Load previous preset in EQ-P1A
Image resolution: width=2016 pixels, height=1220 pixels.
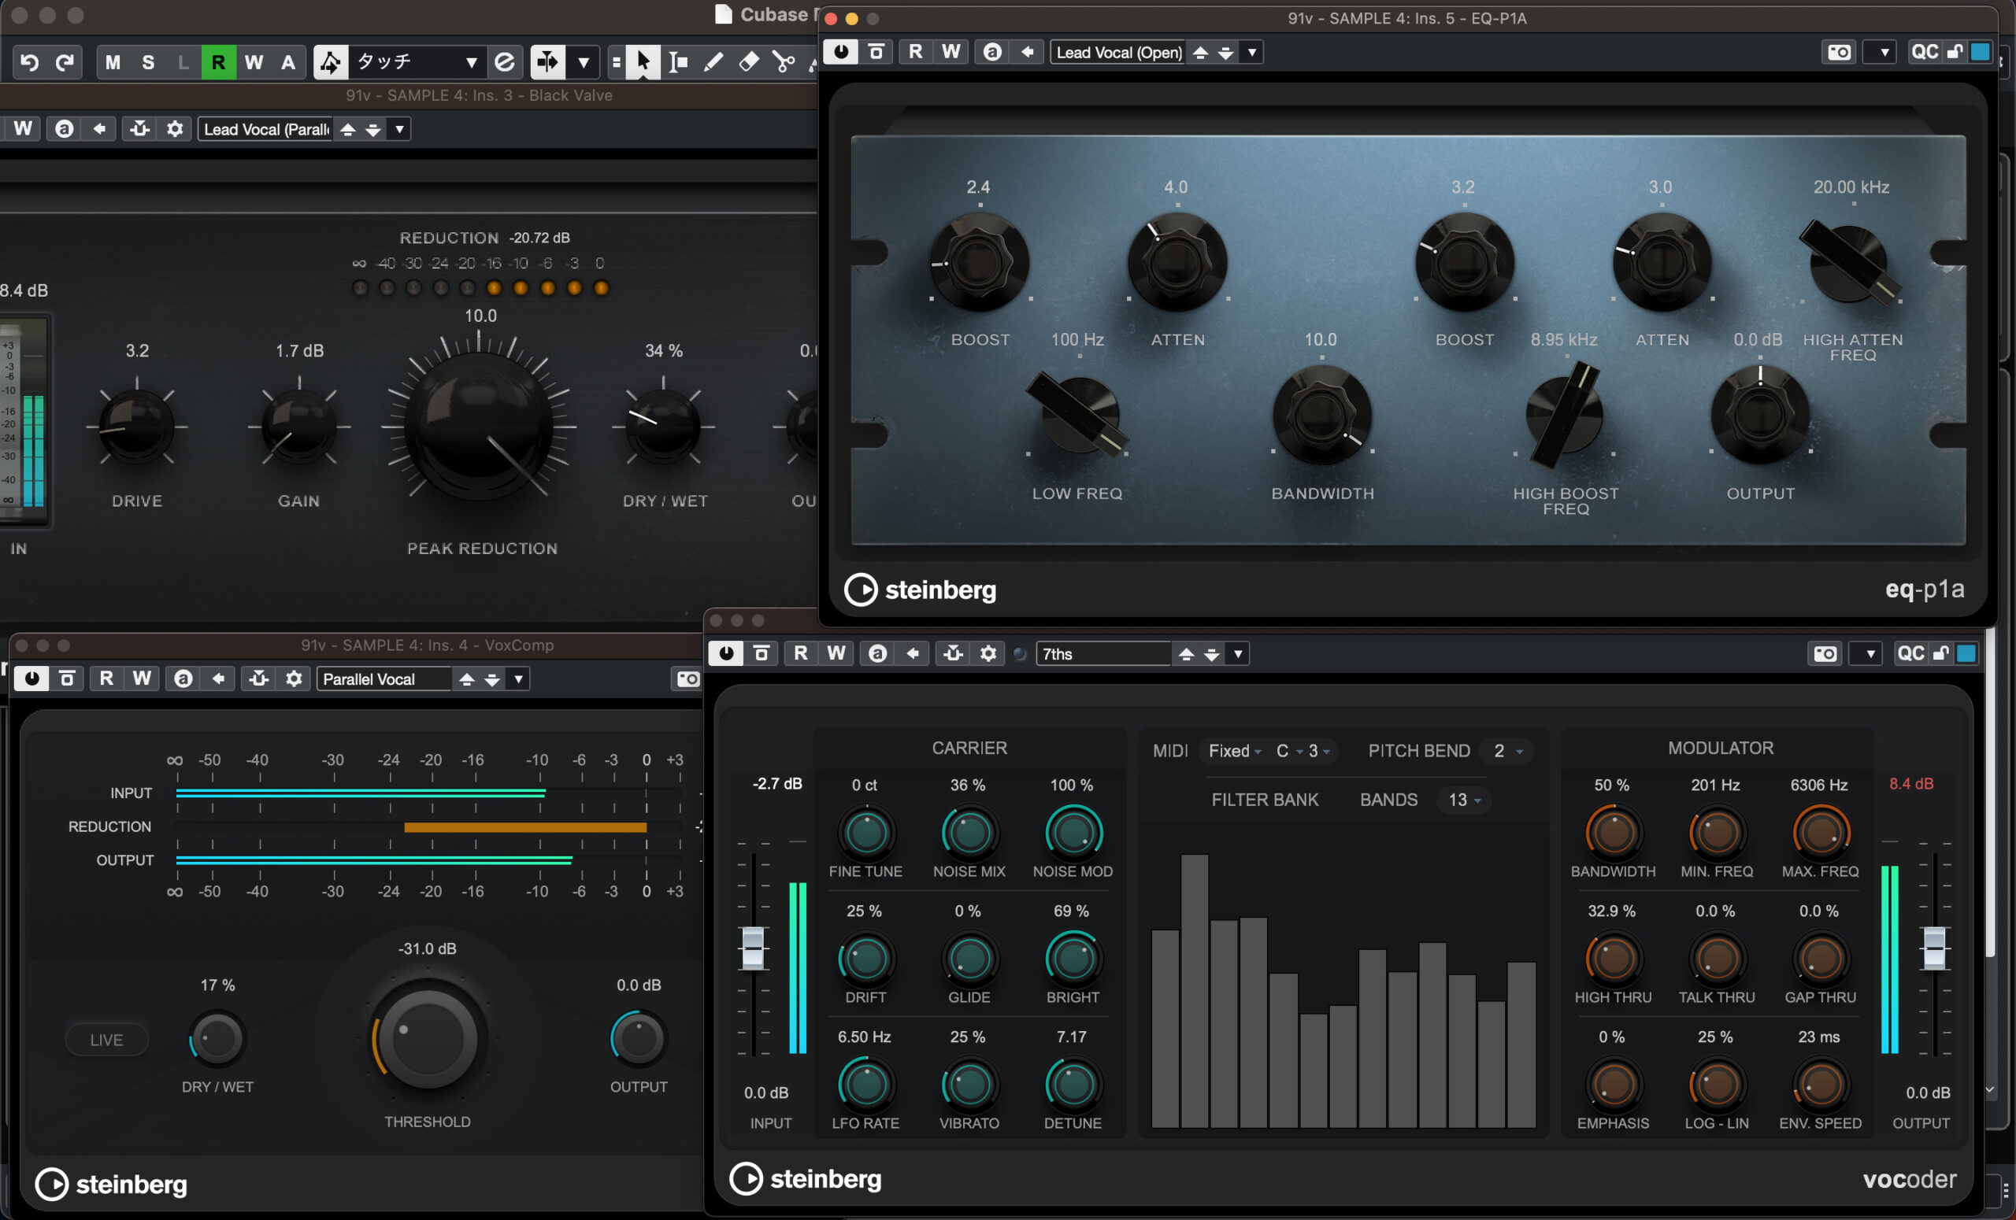(x=1200, y=52)
